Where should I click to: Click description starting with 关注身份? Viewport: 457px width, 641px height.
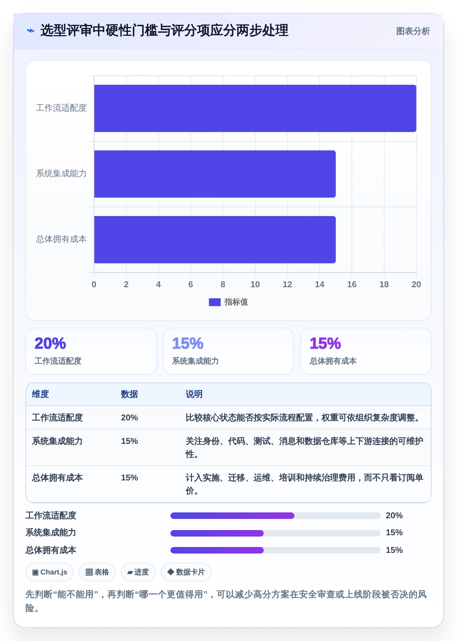[x=305, y=448]
